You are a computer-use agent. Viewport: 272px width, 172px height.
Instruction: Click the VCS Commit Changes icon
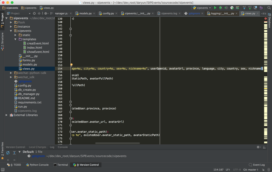click(x=250, y=7)
